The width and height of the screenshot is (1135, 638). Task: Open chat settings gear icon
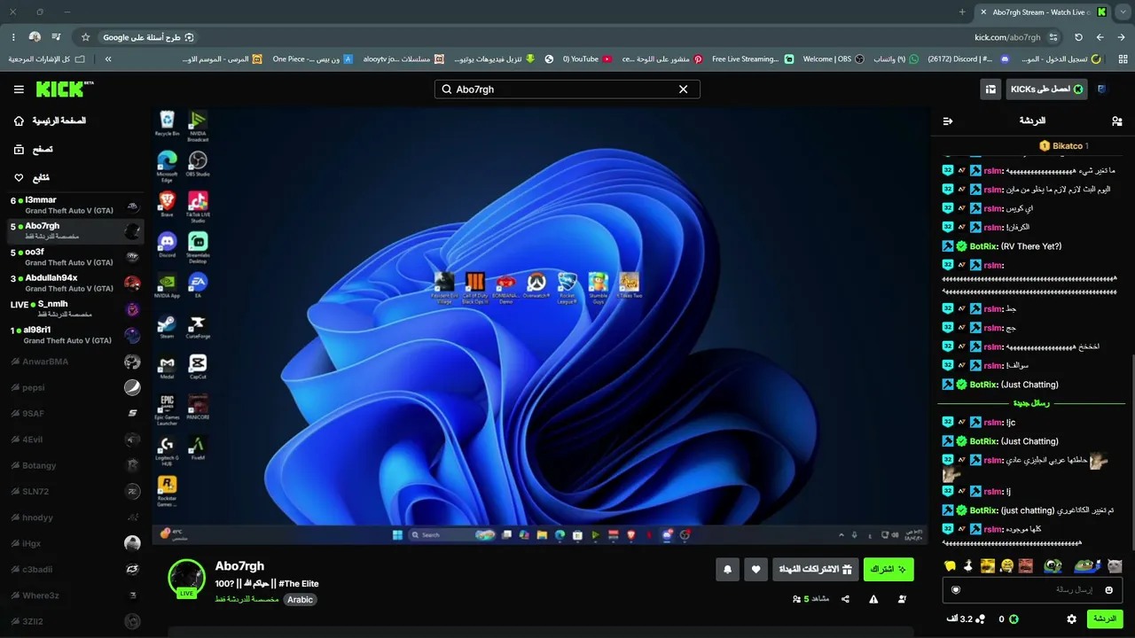[1071, 619]
